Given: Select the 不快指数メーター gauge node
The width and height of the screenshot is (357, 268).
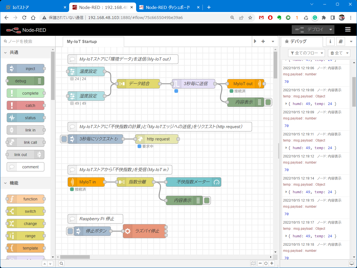Looking at the screenshot, I should pos(193,182).
